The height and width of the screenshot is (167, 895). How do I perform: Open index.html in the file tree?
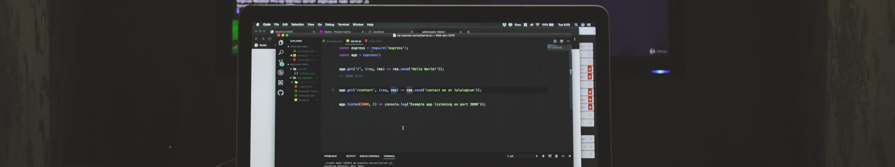coord(305,87)
